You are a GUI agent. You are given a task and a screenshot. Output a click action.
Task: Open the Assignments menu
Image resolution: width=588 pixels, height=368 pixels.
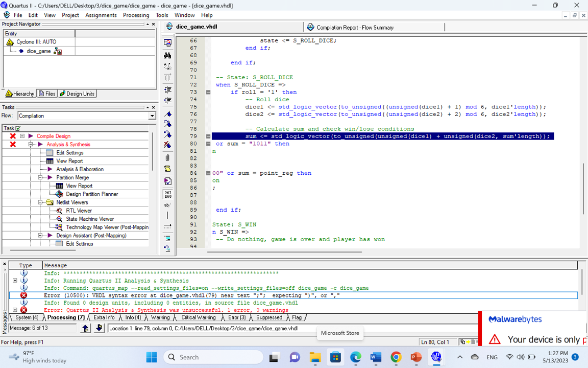[101, 15]
